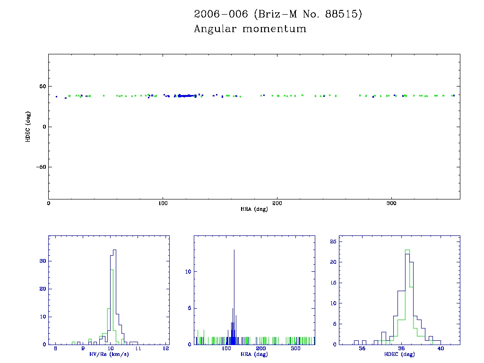Click the "50" tick label on scatter y-axis
This screenshot has height=363, width=484.
42,86
